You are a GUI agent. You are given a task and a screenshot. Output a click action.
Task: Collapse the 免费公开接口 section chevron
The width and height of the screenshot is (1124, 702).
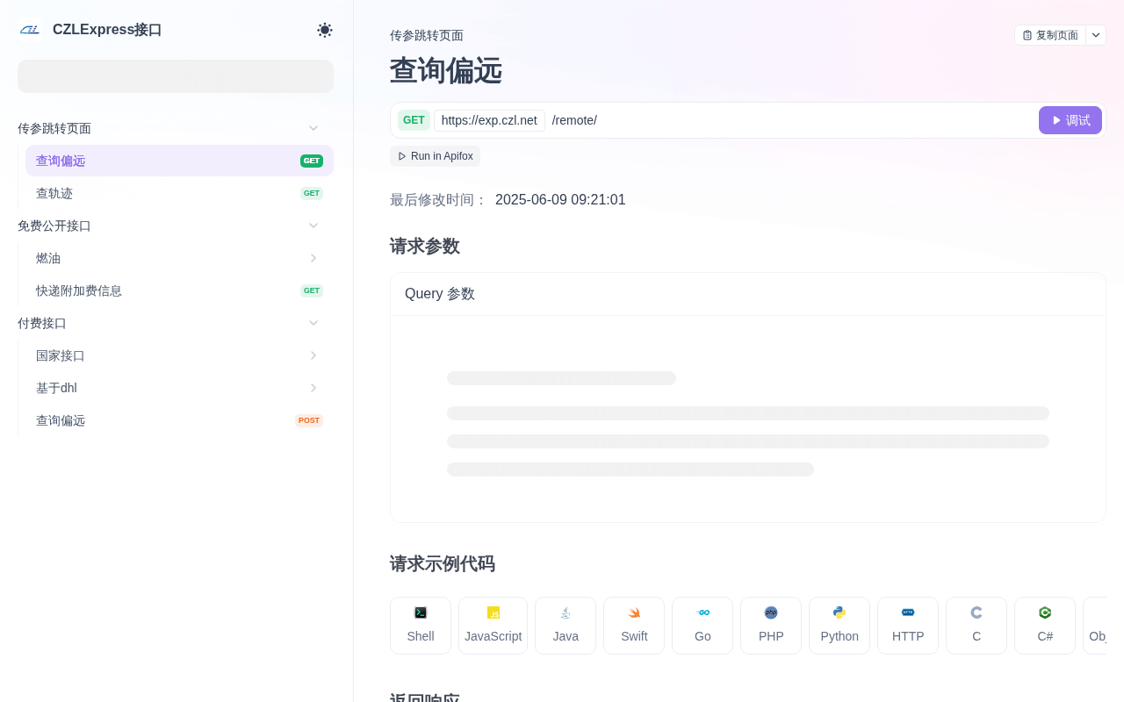313,226
